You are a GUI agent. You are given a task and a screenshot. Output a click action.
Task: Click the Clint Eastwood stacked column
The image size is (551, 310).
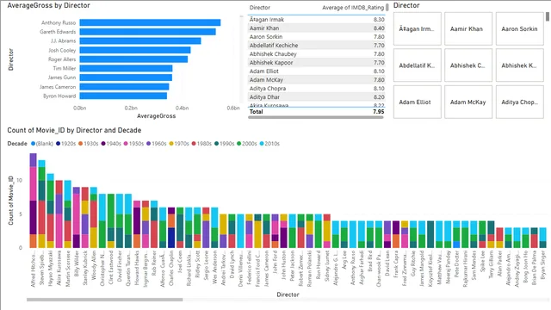point(111,220)
